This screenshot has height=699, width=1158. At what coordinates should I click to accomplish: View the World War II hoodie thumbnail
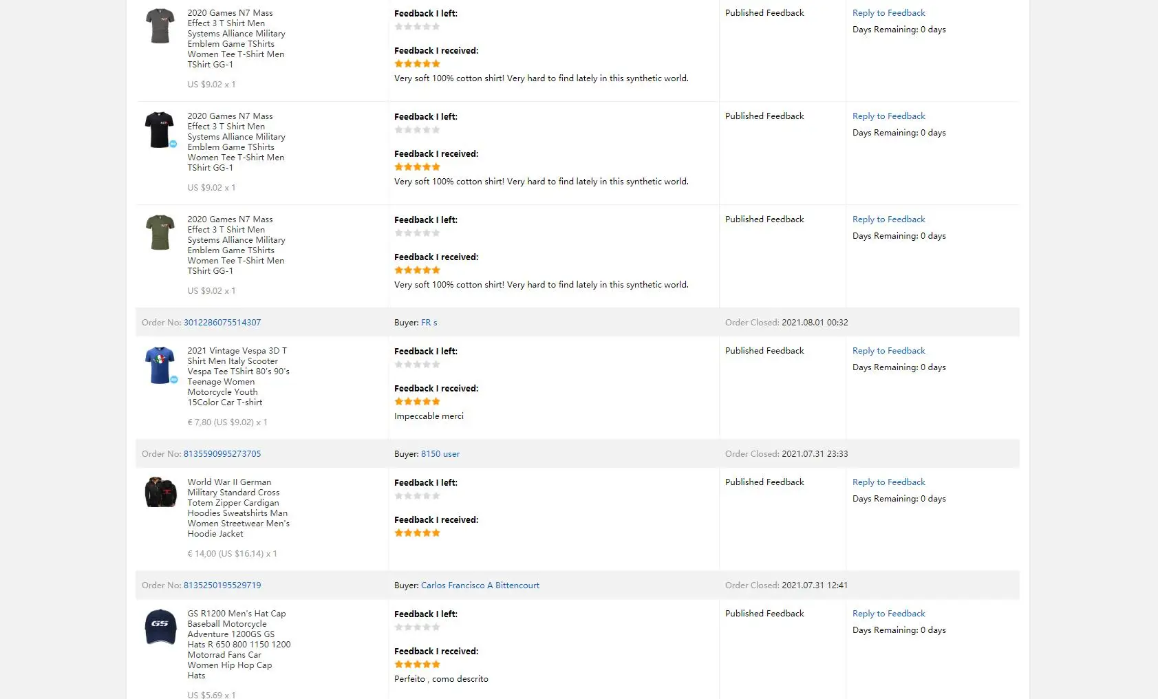tap(160, 493)
